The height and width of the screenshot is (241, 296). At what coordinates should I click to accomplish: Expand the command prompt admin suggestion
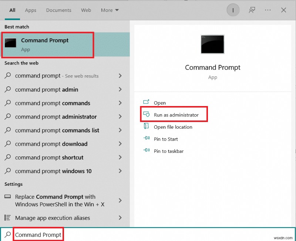click(x=120, y=89)
